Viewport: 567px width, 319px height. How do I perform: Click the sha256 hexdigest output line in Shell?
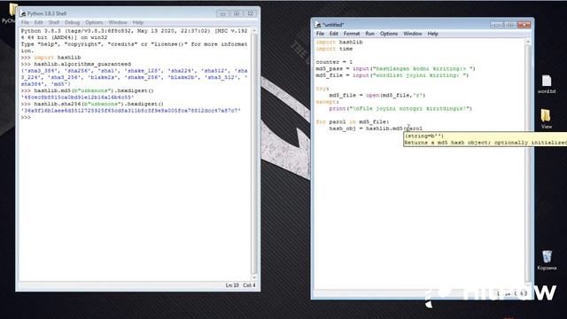tap(131, 111)
